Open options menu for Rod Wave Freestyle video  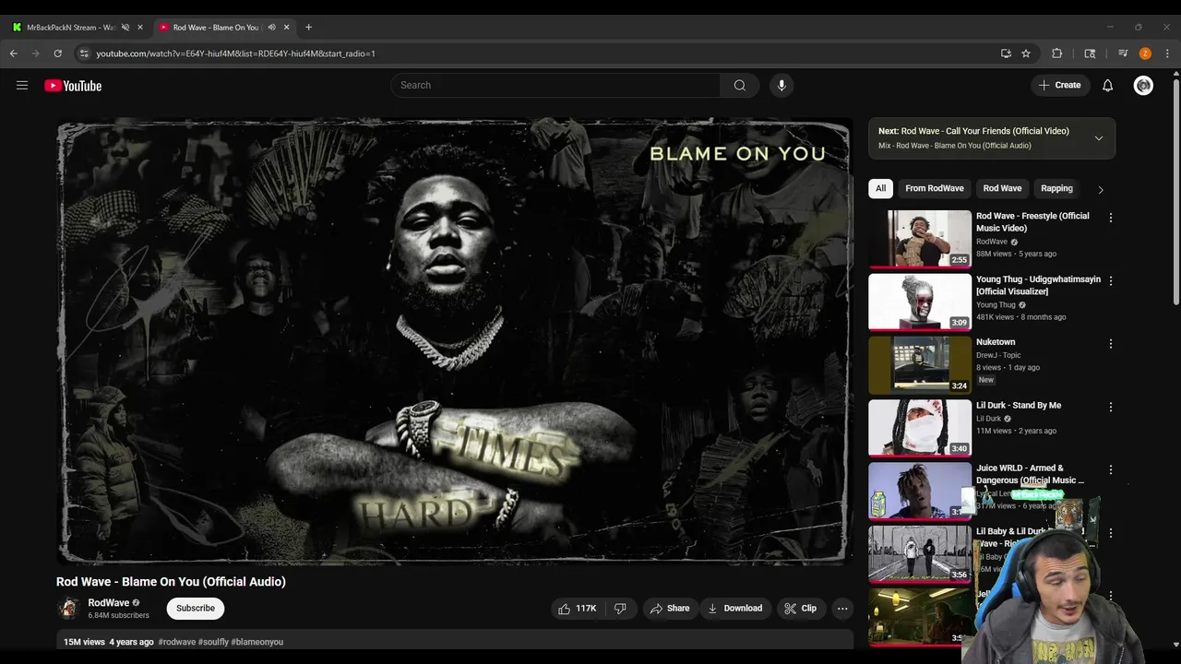[x=1110, y=218]
